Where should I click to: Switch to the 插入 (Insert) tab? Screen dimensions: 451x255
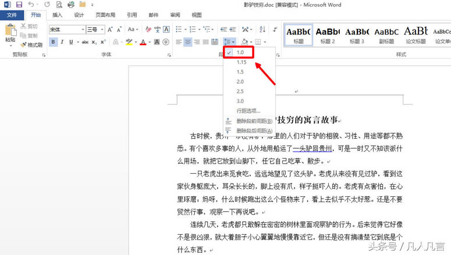(x=57, y=15)
